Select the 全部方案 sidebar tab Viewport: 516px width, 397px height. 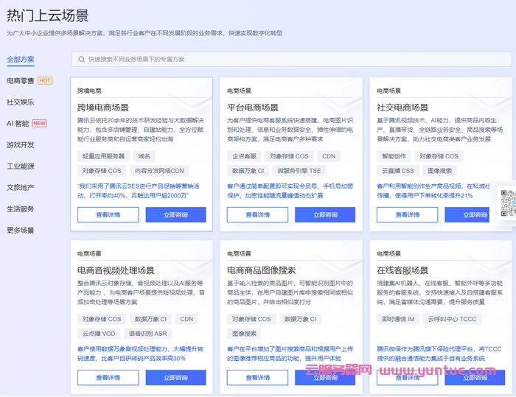21,59
